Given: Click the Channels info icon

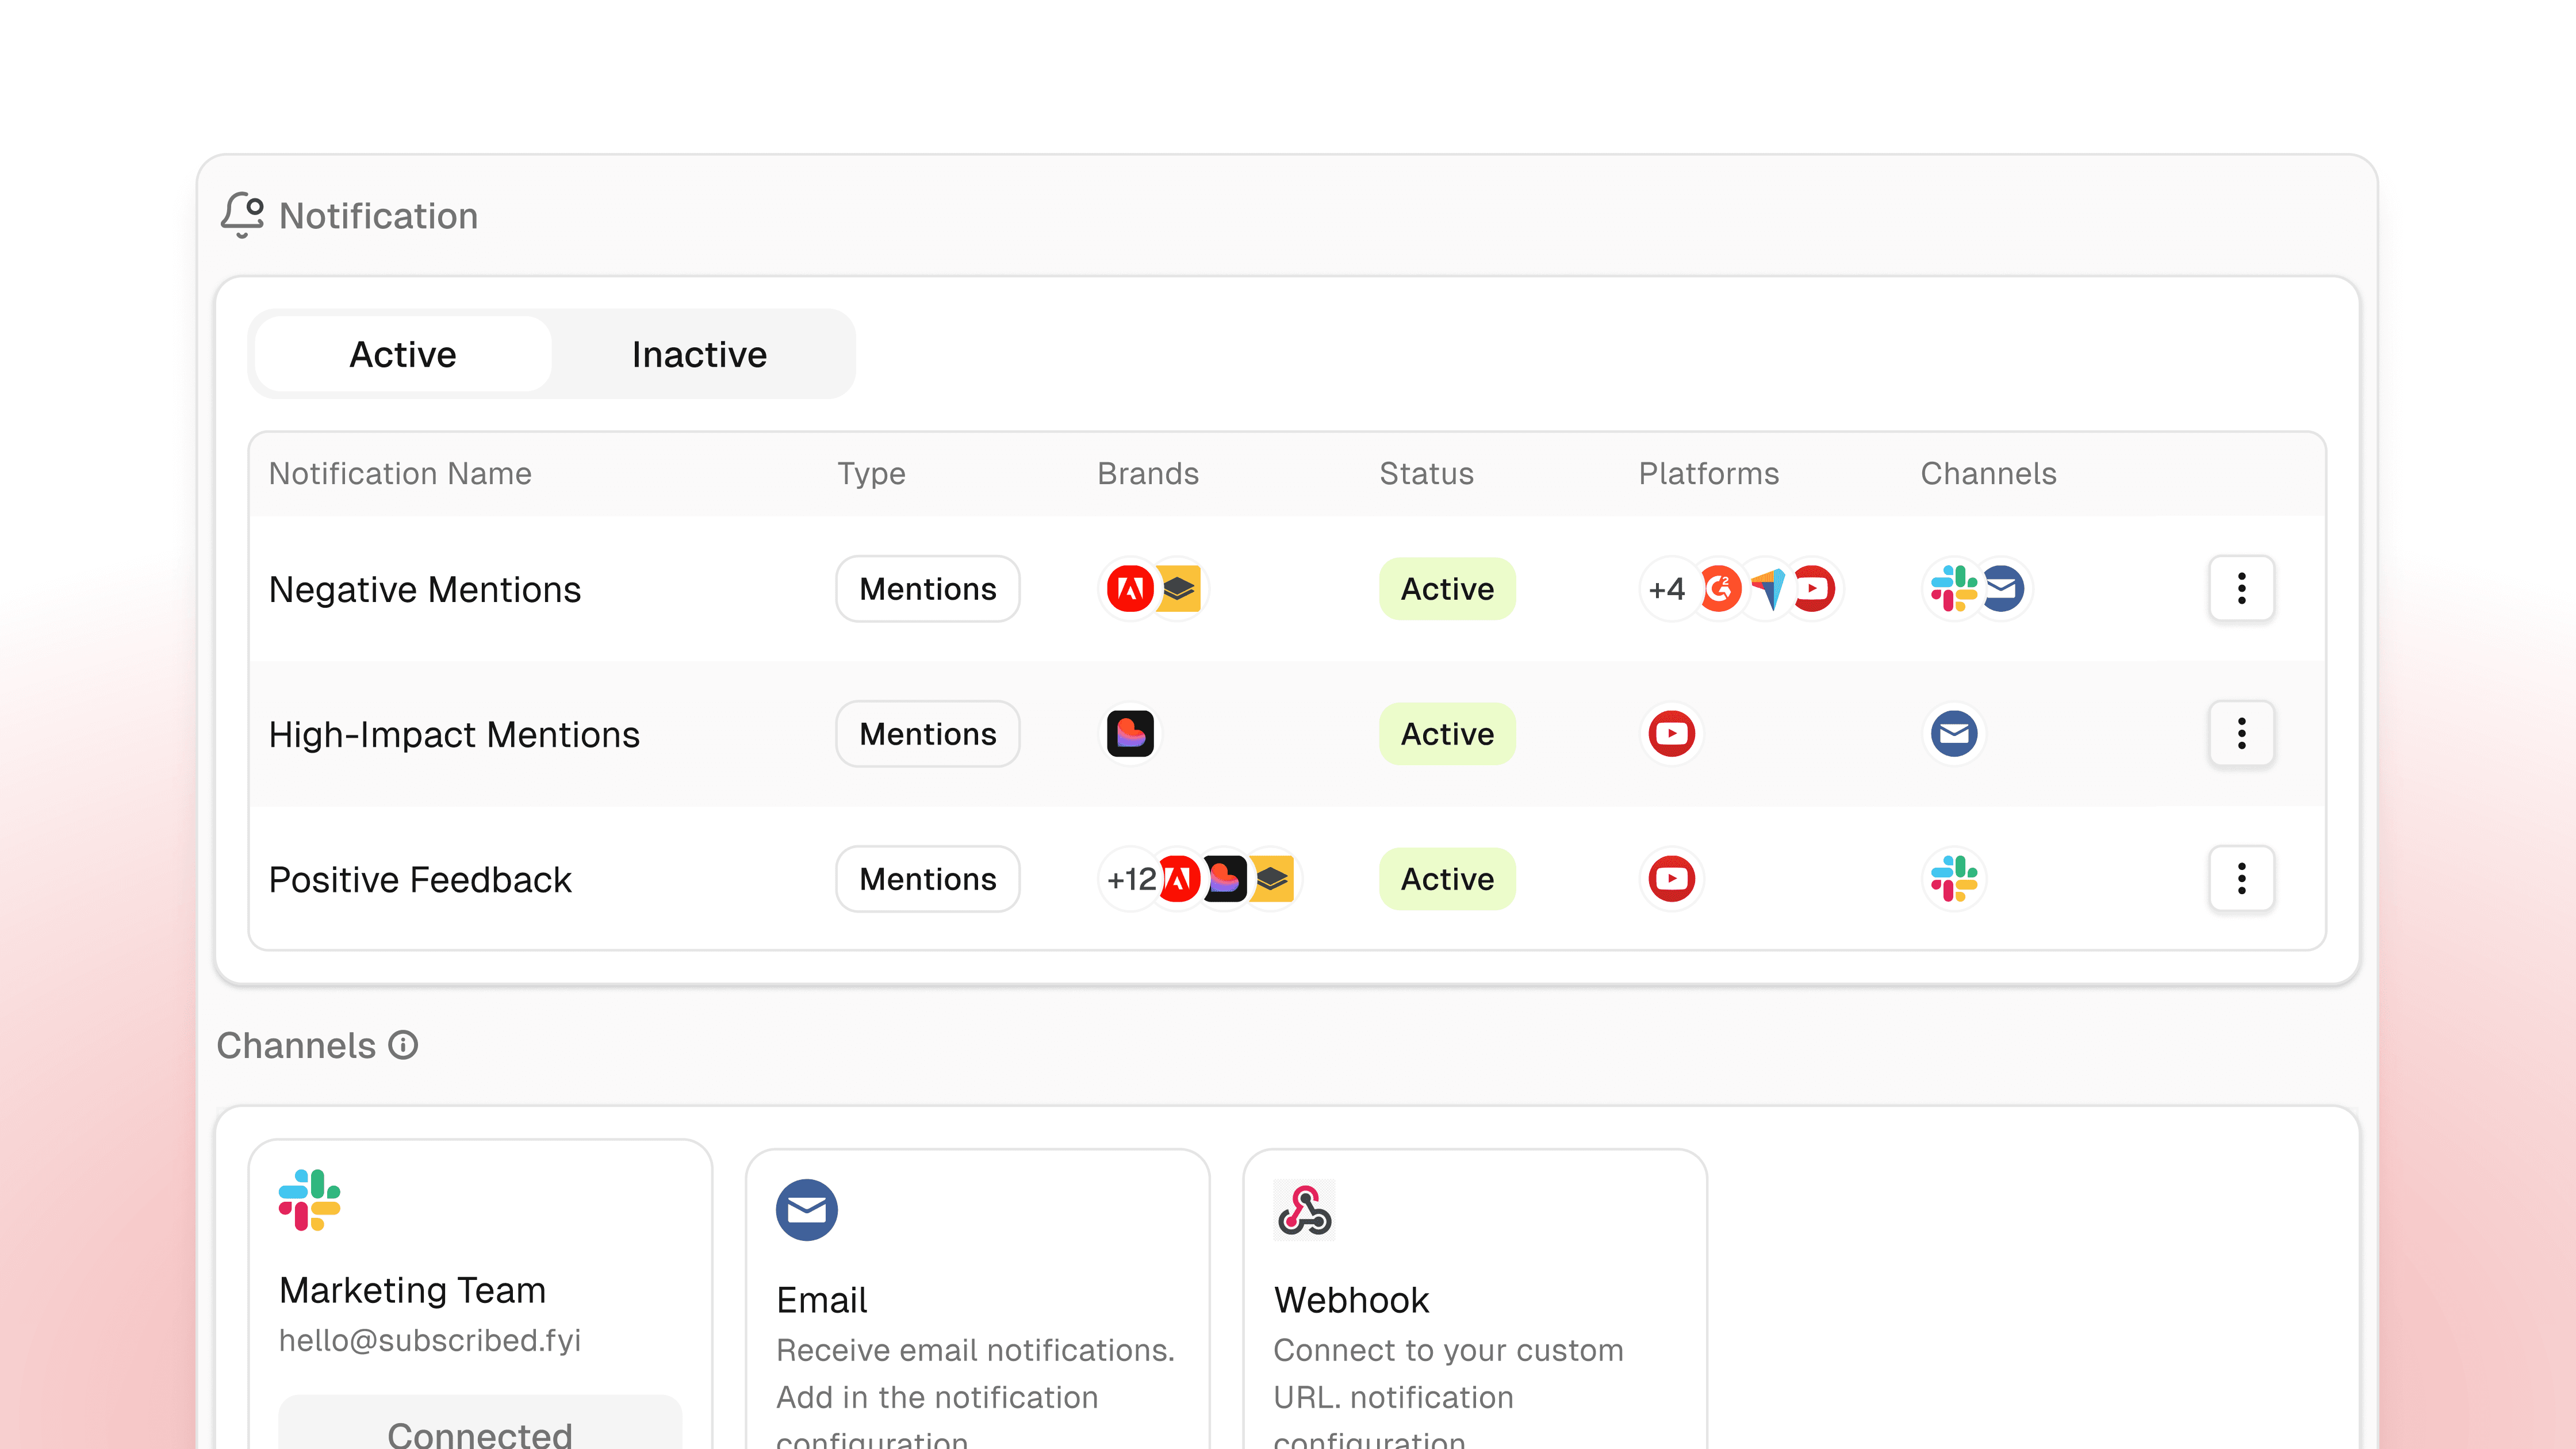Looking at the screenshot, I should 403,1045.
